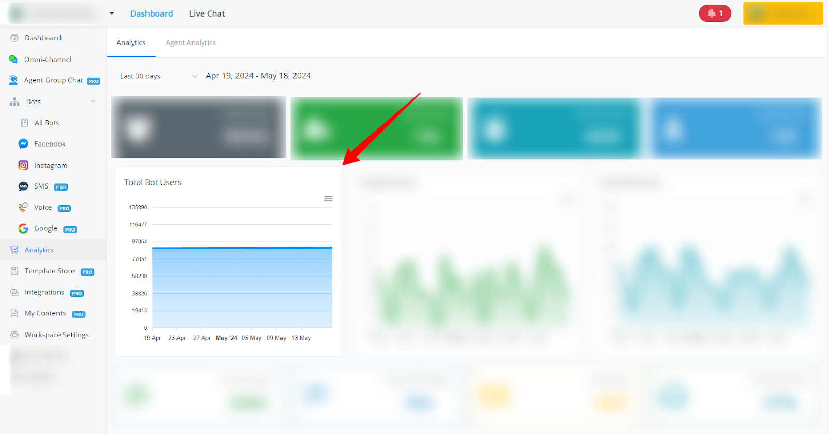The width and height of the screenshot is (828, 434).
Task: Click the Facebook Messenger icon
Action: coord(23,143)
